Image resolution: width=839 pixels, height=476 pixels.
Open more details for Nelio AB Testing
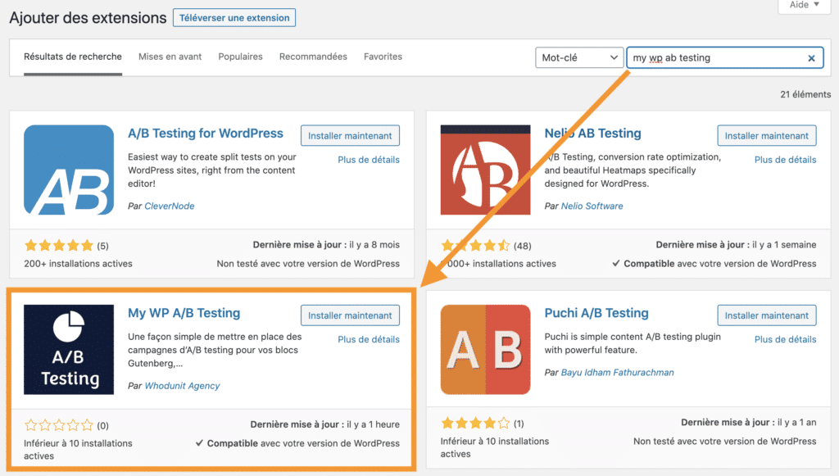pyautogui.click(x=786, y=160)
